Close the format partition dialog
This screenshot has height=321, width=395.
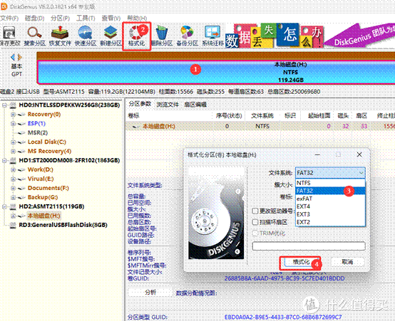[x=359, y=154]
